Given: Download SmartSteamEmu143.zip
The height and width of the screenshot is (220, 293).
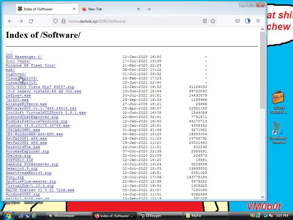Looking at the screenshot, I should pyautogui.click(x=29, y=173).
